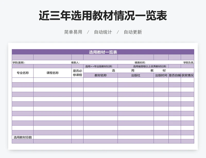This screenshot has height=158, width=206.
Task: Click the 选用教材一览表 table header bar
Action: click(103, 52)
